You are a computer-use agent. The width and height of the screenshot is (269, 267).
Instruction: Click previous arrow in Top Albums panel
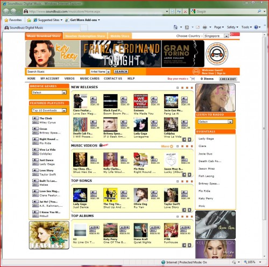(184, 245)
